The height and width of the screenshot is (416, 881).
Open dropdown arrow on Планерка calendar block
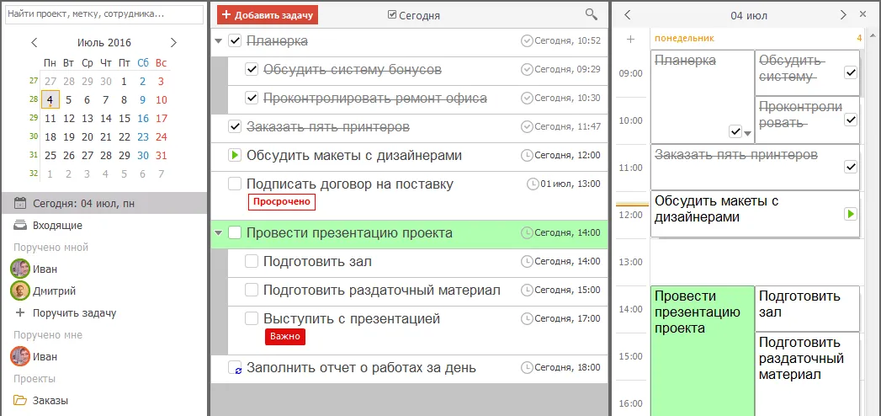(x=746, y=132)
